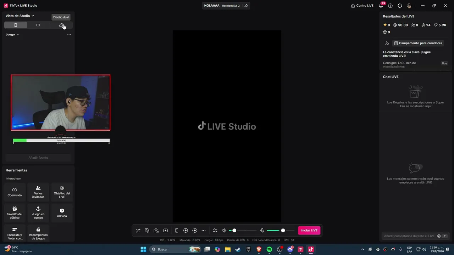The image size is (454, 255).
Task: Click the chat comment input field
Action: (x=409, y=236)
